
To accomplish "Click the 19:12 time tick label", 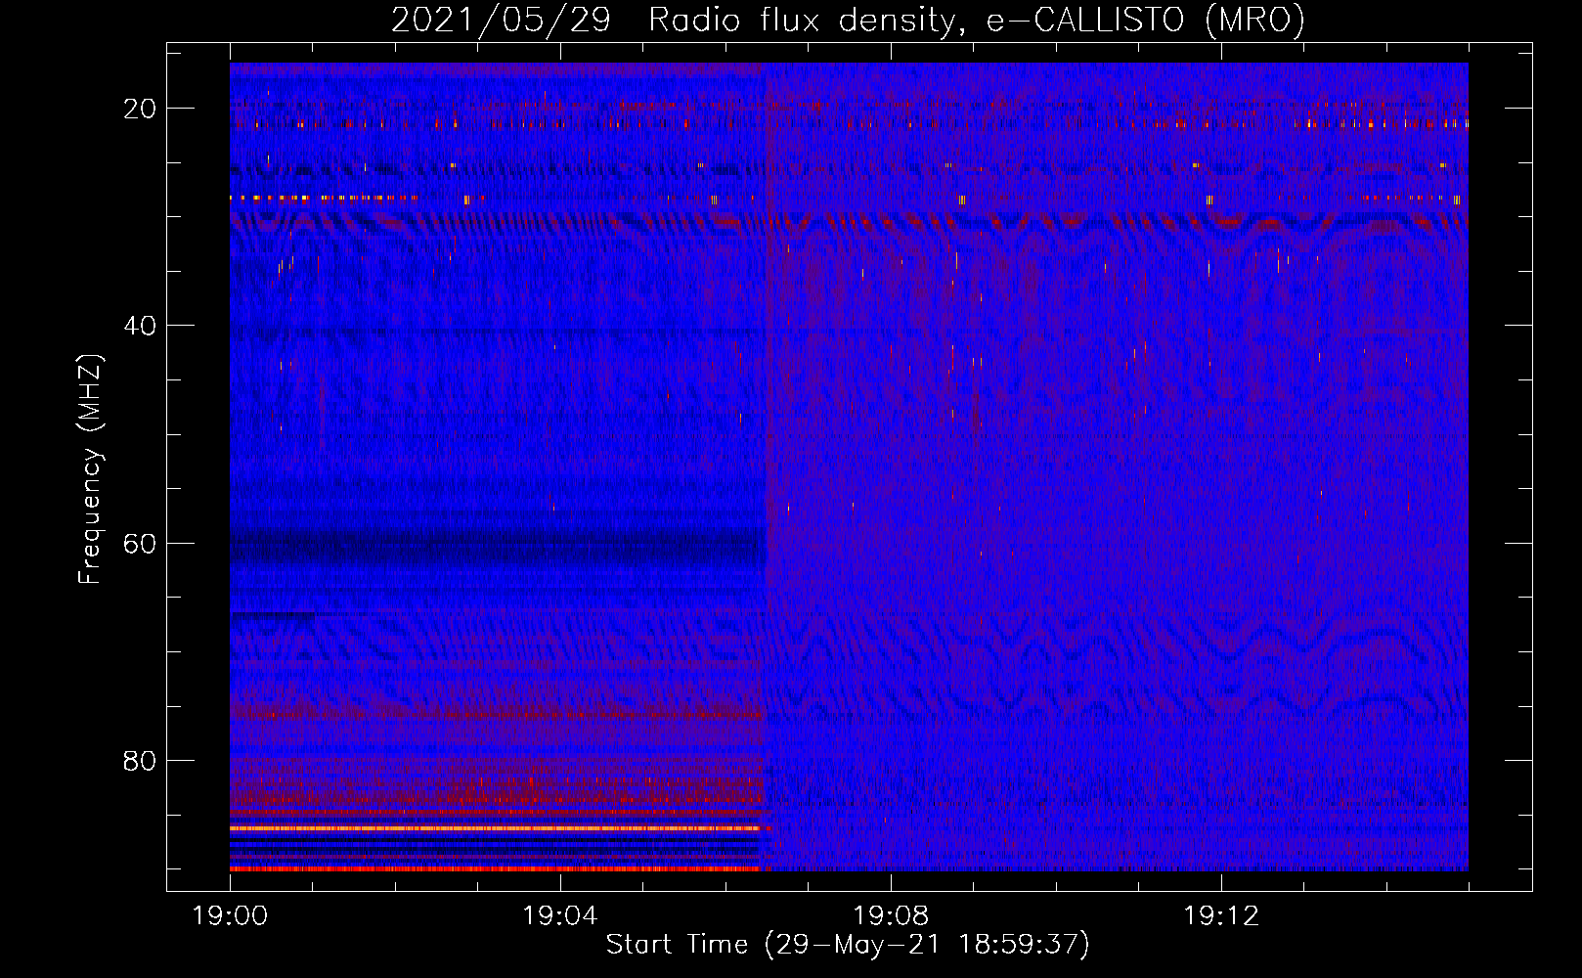I will [x=1221, y=916].
